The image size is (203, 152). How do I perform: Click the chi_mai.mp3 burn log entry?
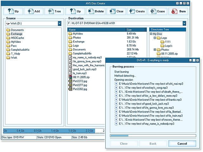[x=149, y=84]
